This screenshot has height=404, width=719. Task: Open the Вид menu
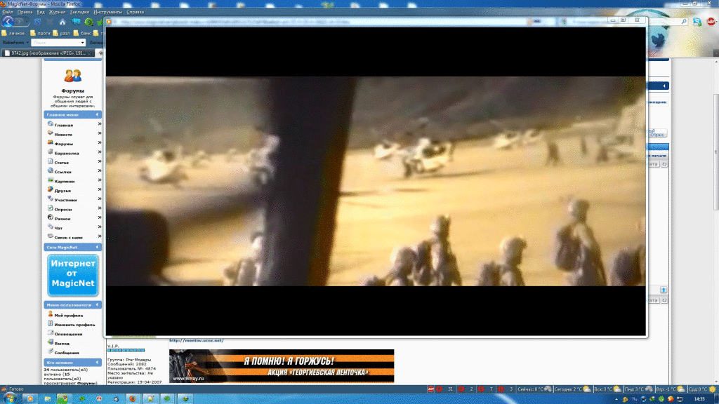(41, 12)
